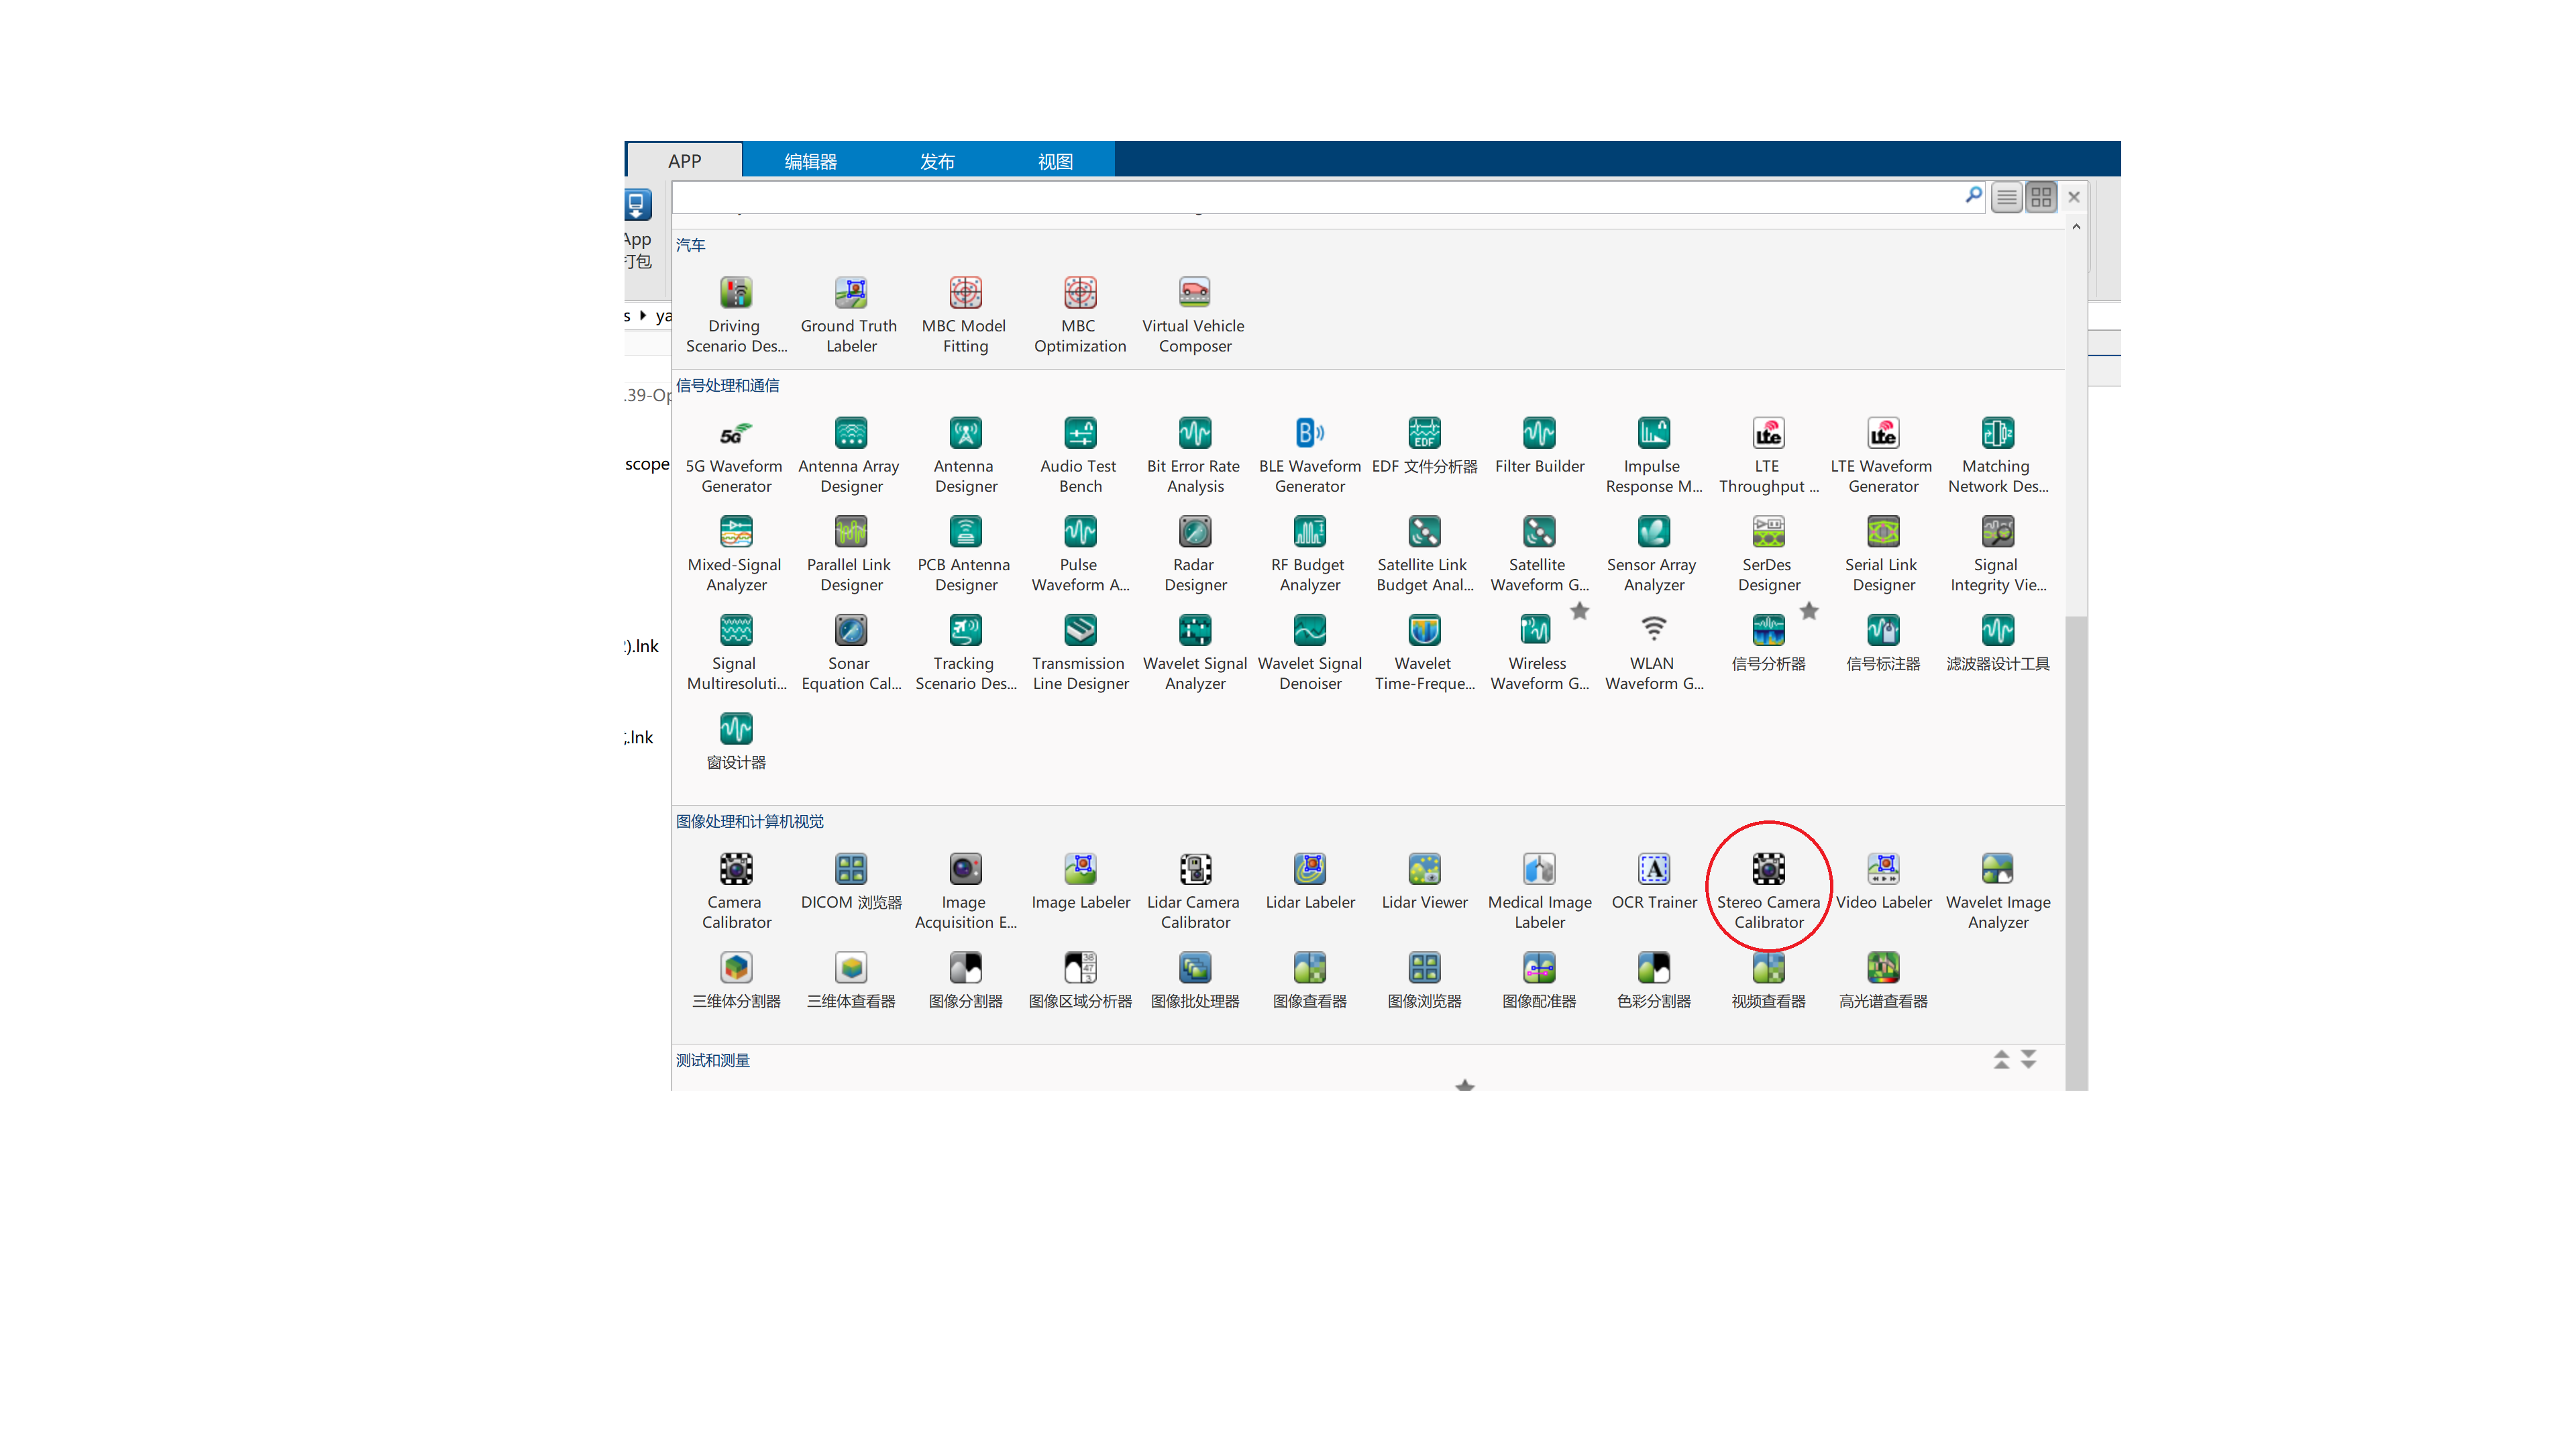
Task: Expand all categories with double down arrows
Action: [2028, 1059]
